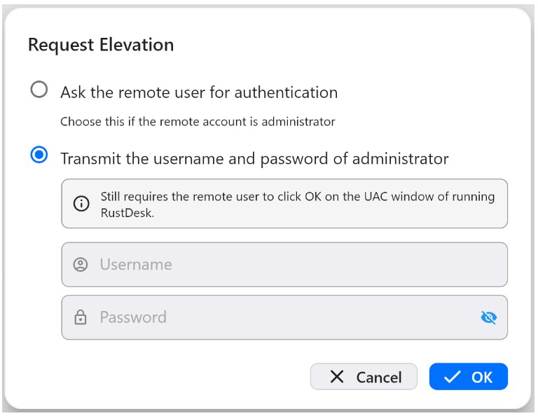Toggle password visibility with the eye icon

[x=488, y=318]
